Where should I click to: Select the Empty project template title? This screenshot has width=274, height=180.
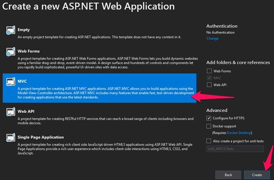pyautogui.click(x=23, y=30)
